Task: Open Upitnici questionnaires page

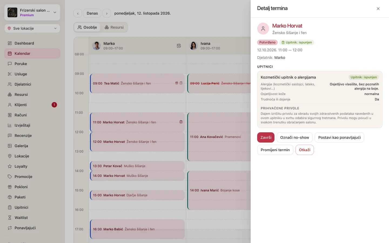Action: tap(32, 207)
